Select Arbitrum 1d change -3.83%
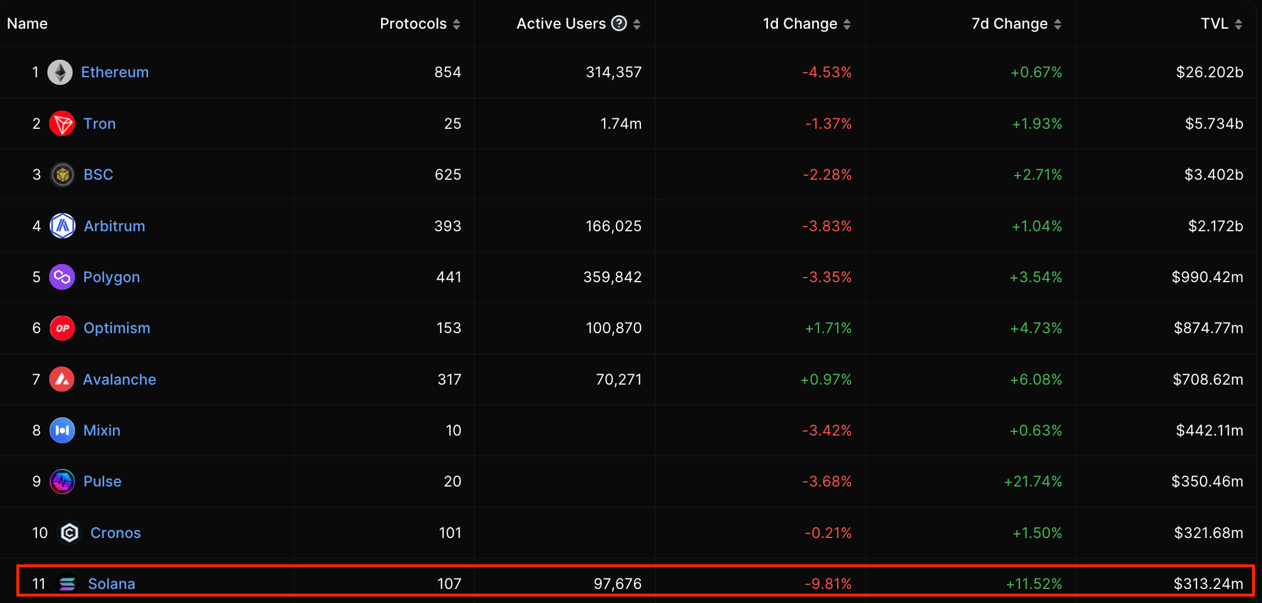The width and height of the screenshot is (1262, 603). point(827,226)
